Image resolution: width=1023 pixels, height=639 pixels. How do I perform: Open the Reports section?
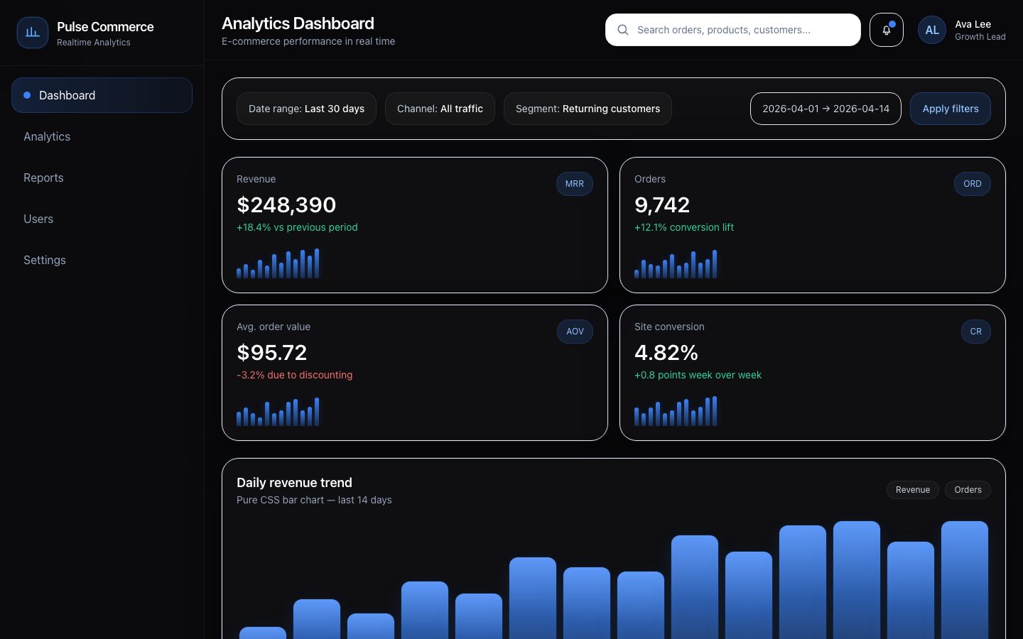pos(43,177)
